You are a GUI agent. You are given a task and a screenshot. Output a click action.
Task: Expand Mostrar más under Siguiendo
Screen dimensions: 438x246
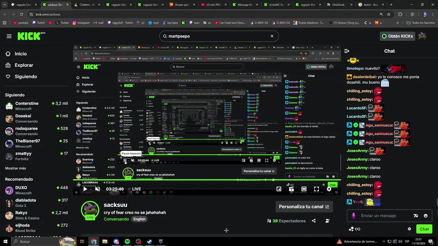[x=15, y=168]
